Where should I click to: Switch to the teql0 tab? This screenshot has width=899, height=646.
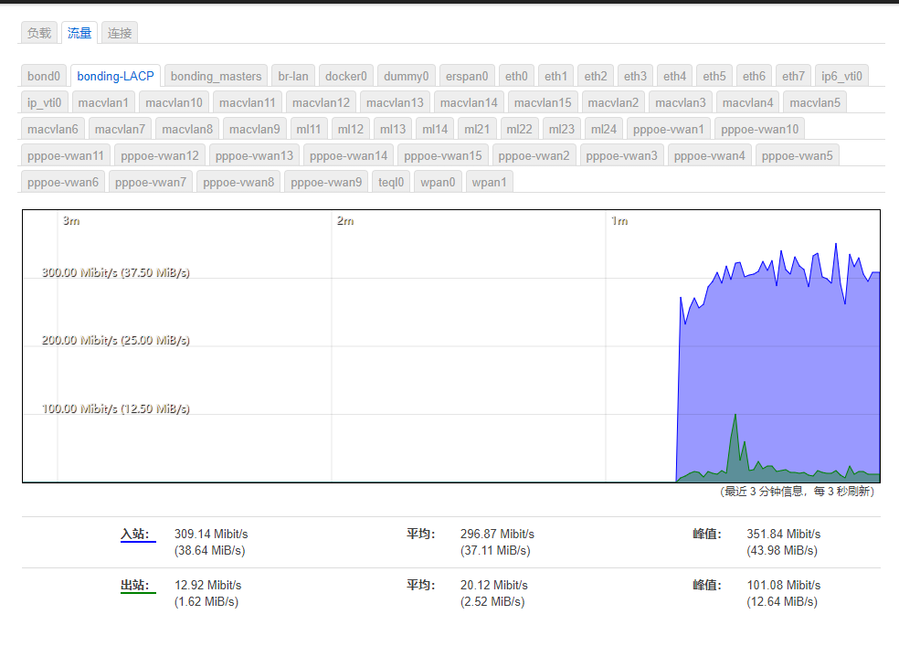point(391,182)
